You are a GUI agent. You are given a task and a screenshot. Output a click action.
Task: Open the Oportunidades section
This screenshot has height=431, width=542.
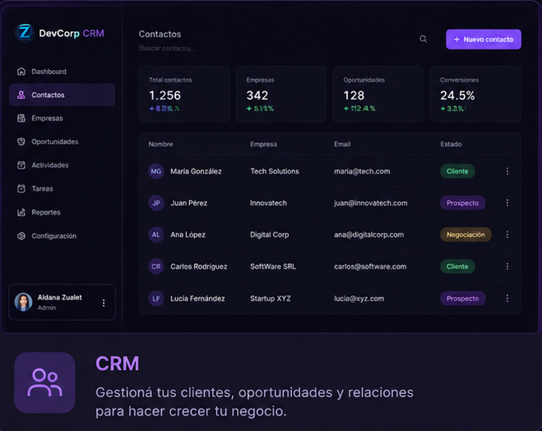[x=63, y=141]
